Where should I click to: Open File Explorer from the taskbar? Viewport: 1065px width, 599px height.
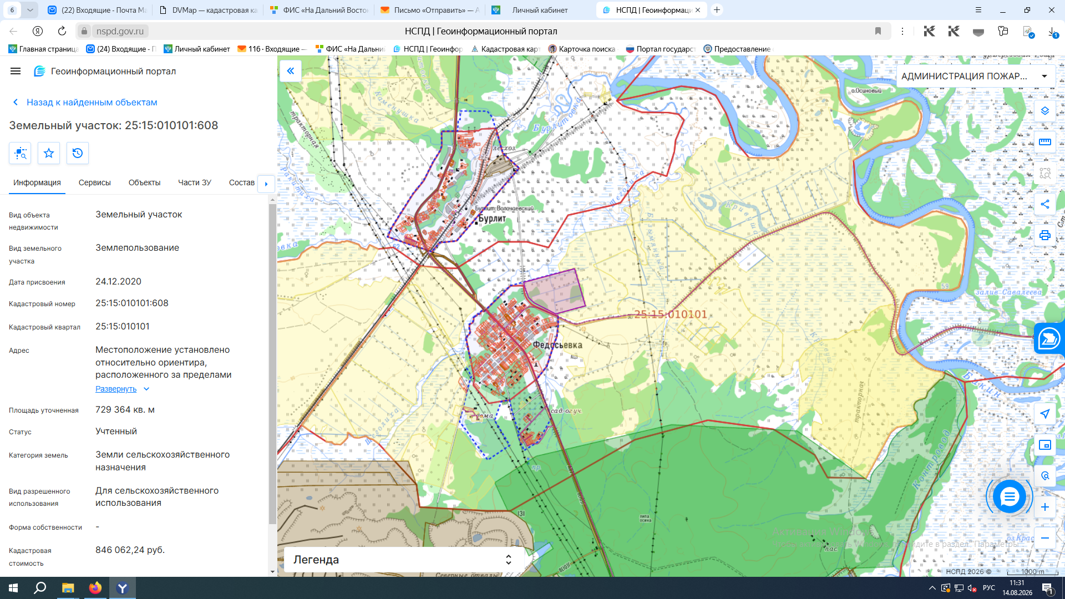point(68,588)
